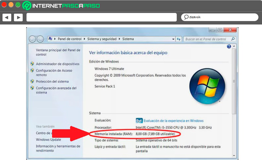Click the Lápiz y entrada táctil label
This screenshot has height=164, width=262.
[110, 147]
